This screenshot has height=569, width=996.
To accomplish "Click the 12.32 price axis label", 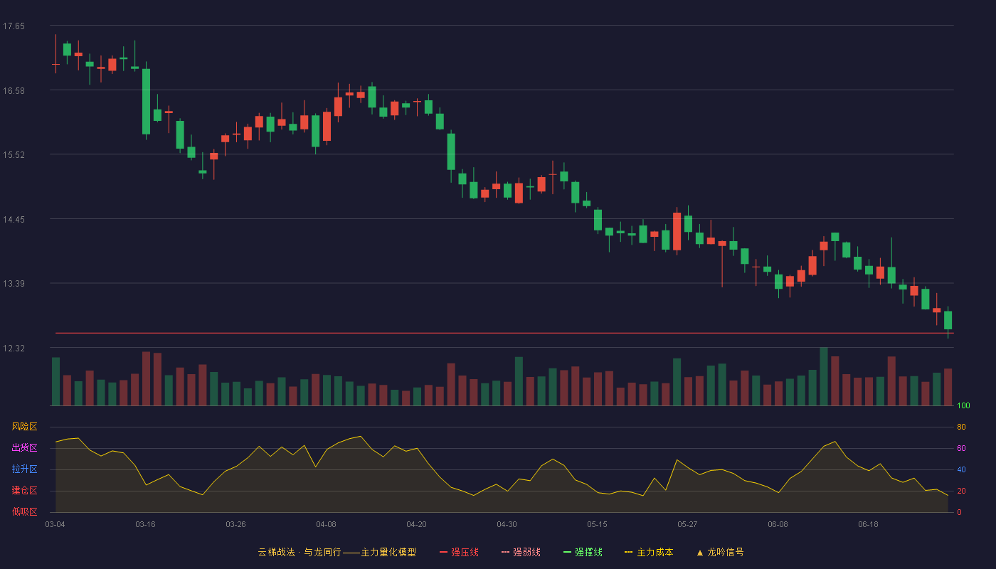I will (x=14, y=348).
